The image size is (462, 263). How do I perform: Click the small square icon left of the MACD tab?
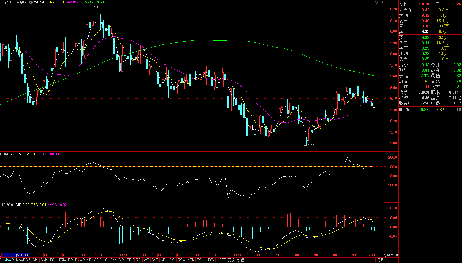(1, 260)
